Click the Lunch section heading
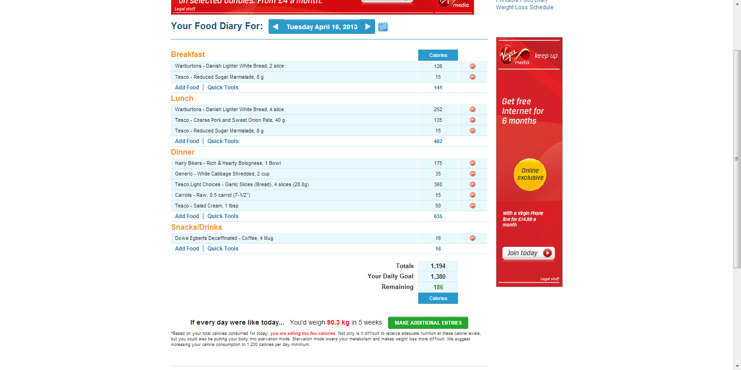Viewport: 741px width, 370px height. point(182,98)
